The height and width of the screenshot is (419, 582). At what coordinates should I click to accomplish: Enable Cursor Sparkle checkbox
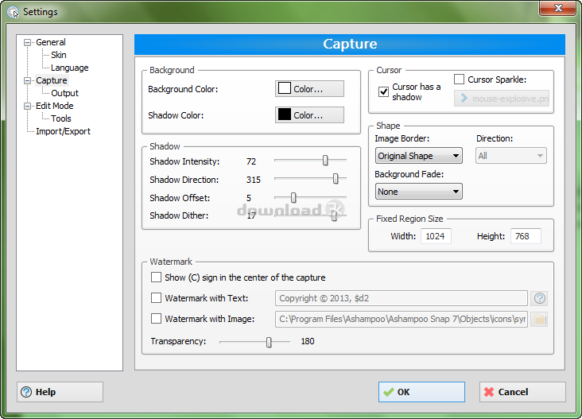click(x=459, y=79)
